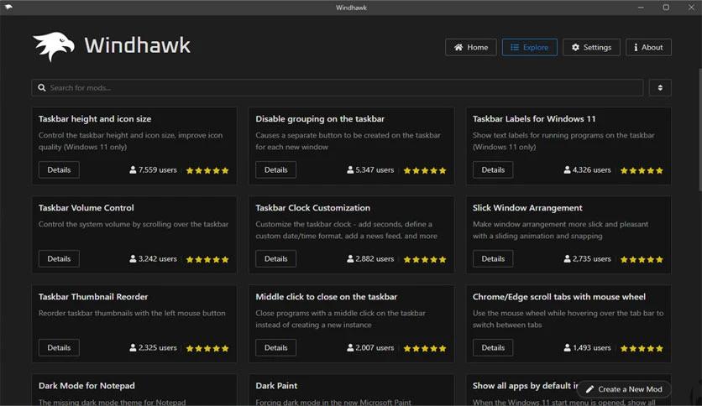702x406 pixels.
Task: Click the star rating of Taskbar Labels mod
Action: 642,170
